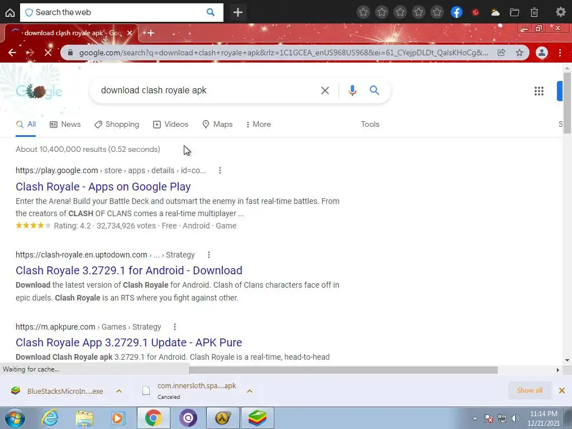The height and width of the screenshot is (429, 572).
Task: Click the top bar search magnifier icon
Action: pos(211,12)
